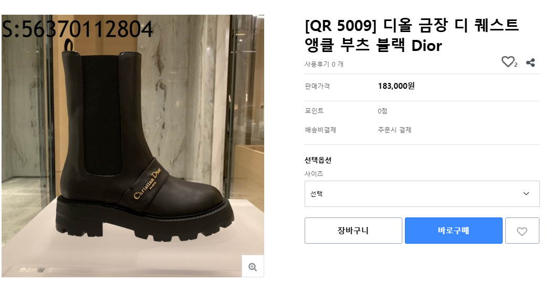Add to wishlist with heart button beside 바로구매
552x281 pixels.
522,231
